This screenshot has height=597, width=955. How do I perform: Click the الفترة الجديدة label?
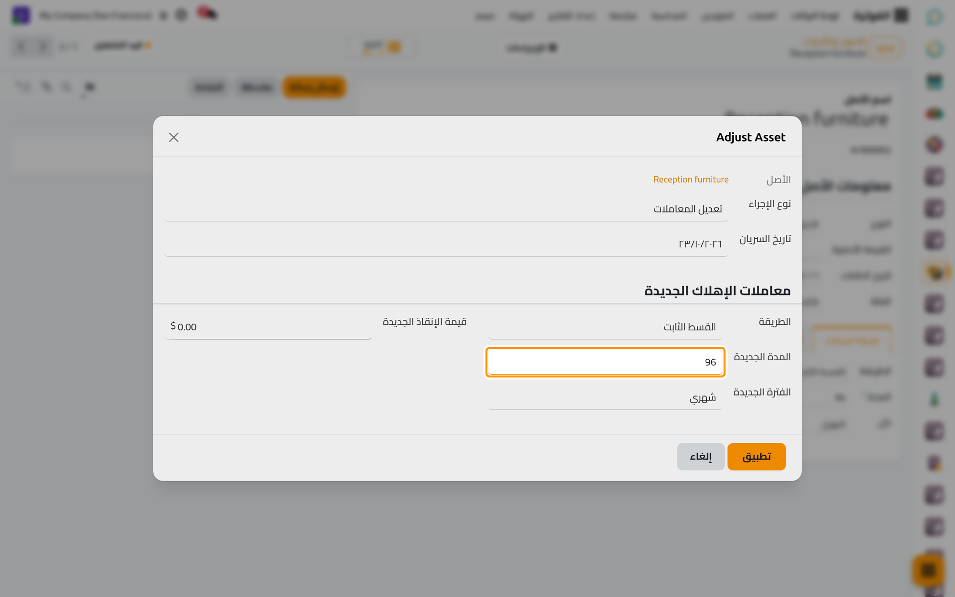762,393
